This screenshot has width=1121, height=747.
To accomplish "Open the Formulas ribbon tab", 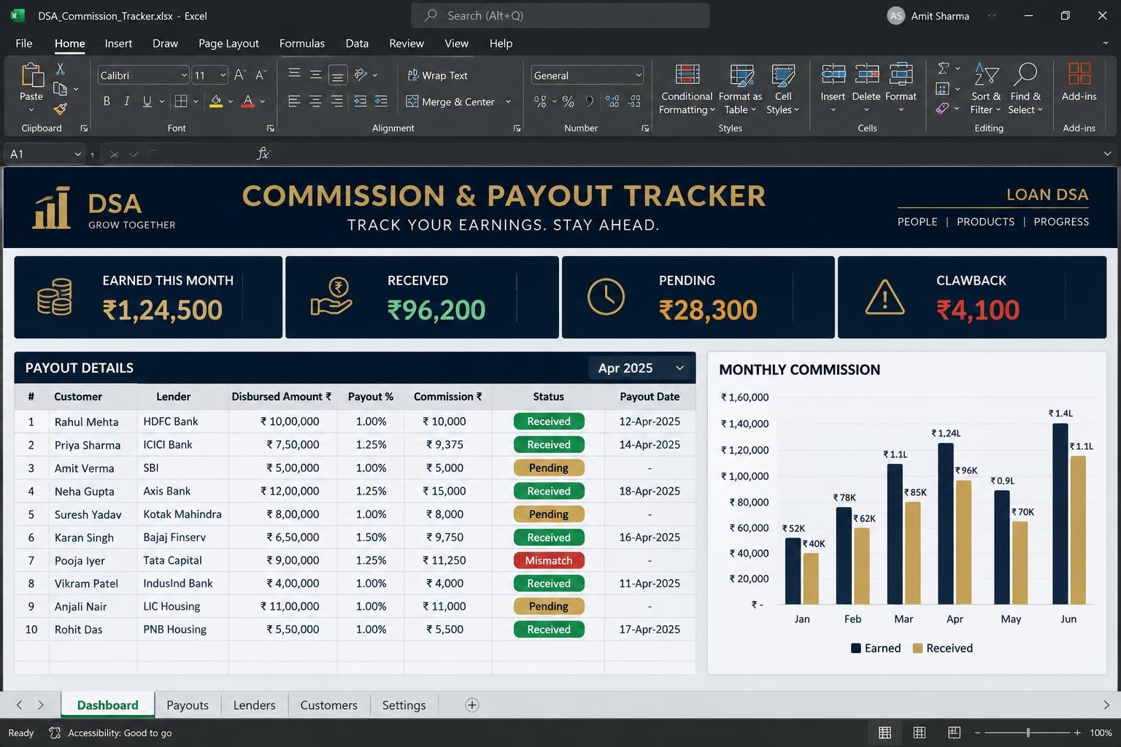I will (302, 43).
